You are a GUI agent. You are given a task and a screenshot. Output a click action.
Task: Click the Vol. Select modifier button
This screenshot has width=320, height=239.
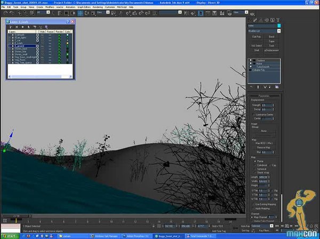257,45
